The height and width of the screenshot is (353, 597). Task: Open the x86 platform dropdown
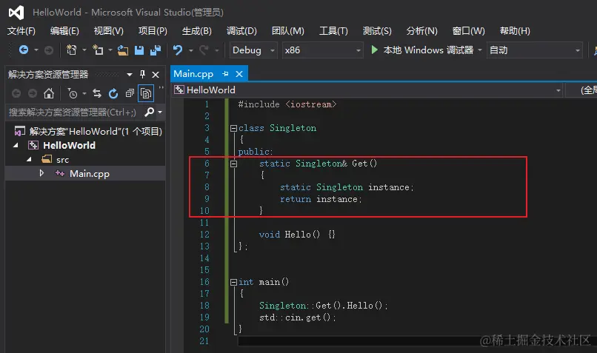point(322,50)
